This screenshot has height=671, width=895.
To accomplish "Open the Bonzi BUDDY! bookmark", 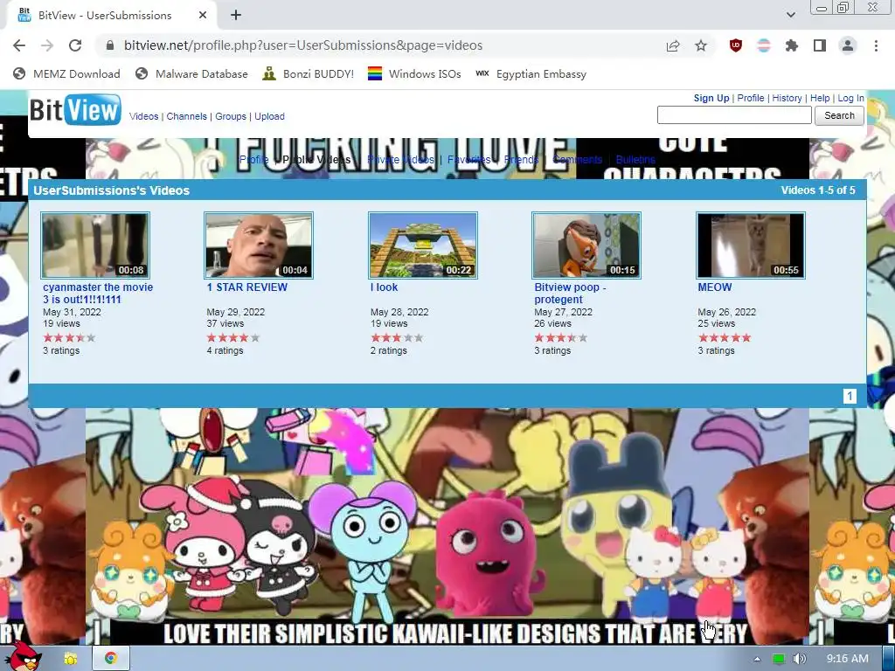I will (309, 73).
